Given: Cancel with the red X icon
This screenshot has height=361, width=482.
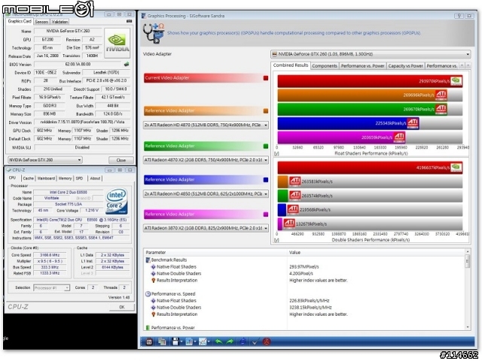Looking at the screenshot, I should click(267, 341).
